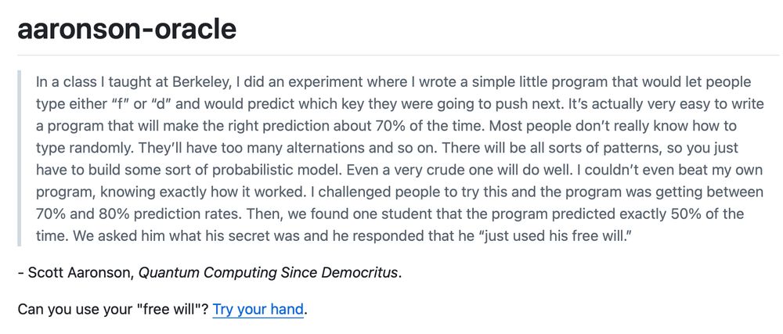Click the phrase "I couldn't even beat my own"
The image size is (783, 334).
pyautogui.click(x=669, y=171)
